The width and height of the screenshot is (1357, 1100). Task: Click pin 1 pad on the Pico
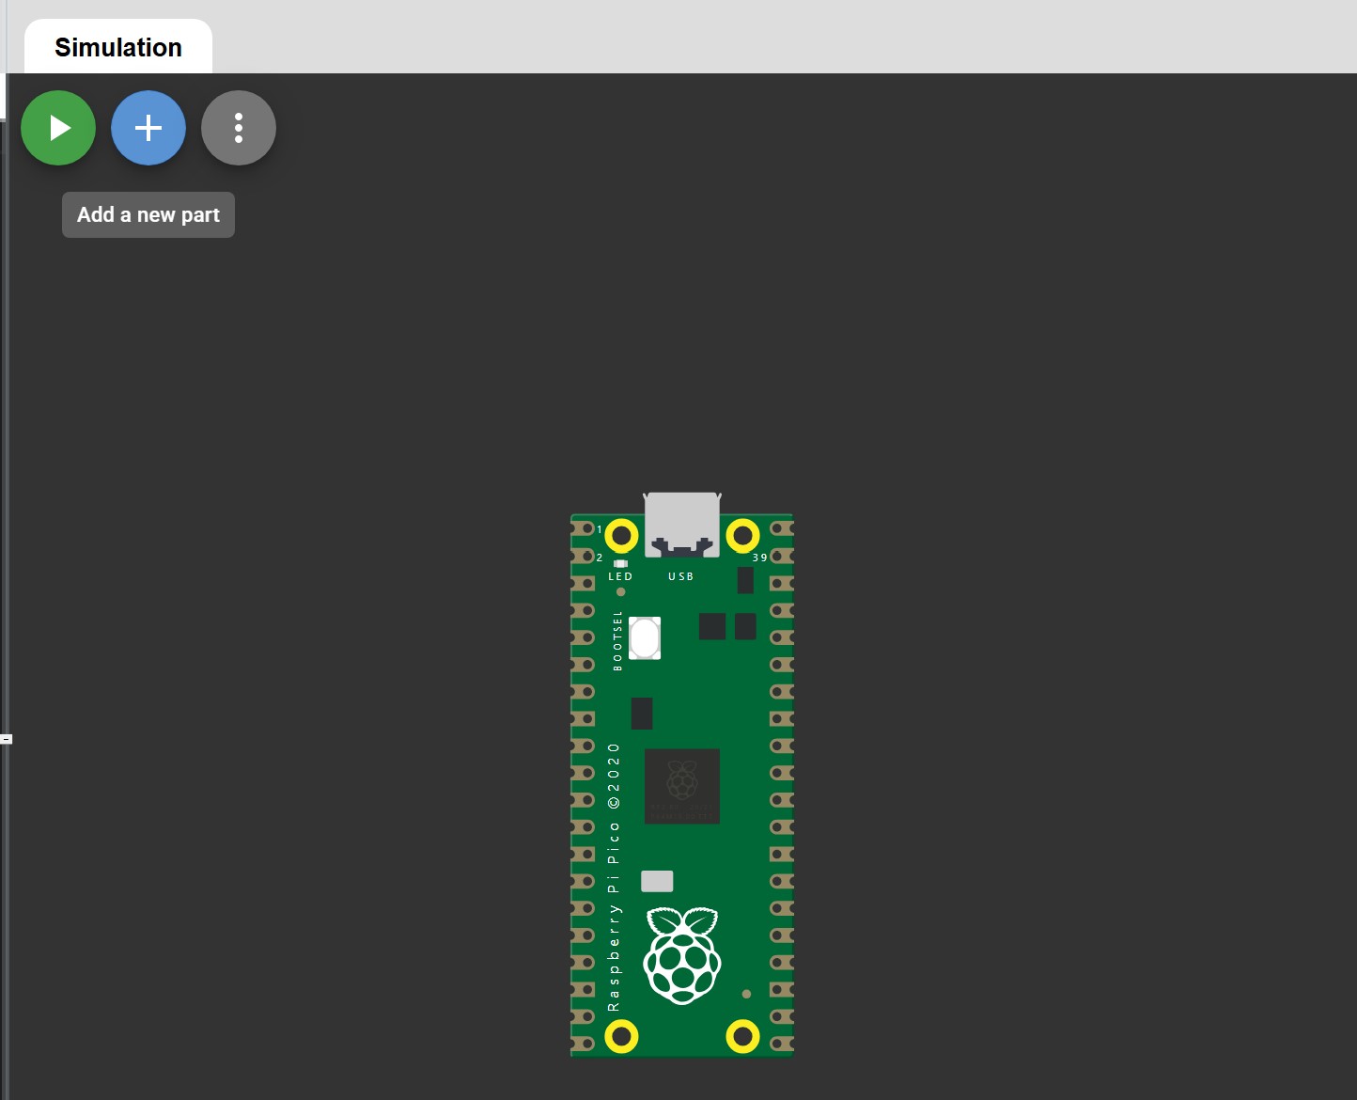[x=585, y=529]
